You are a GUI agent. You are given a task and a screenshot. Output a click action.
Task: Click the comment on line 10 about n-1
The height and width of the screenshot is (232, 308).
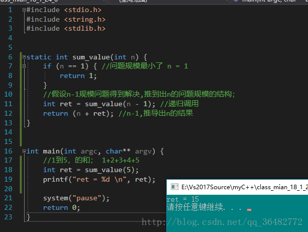pyautogui.click(x=139, y=94)
